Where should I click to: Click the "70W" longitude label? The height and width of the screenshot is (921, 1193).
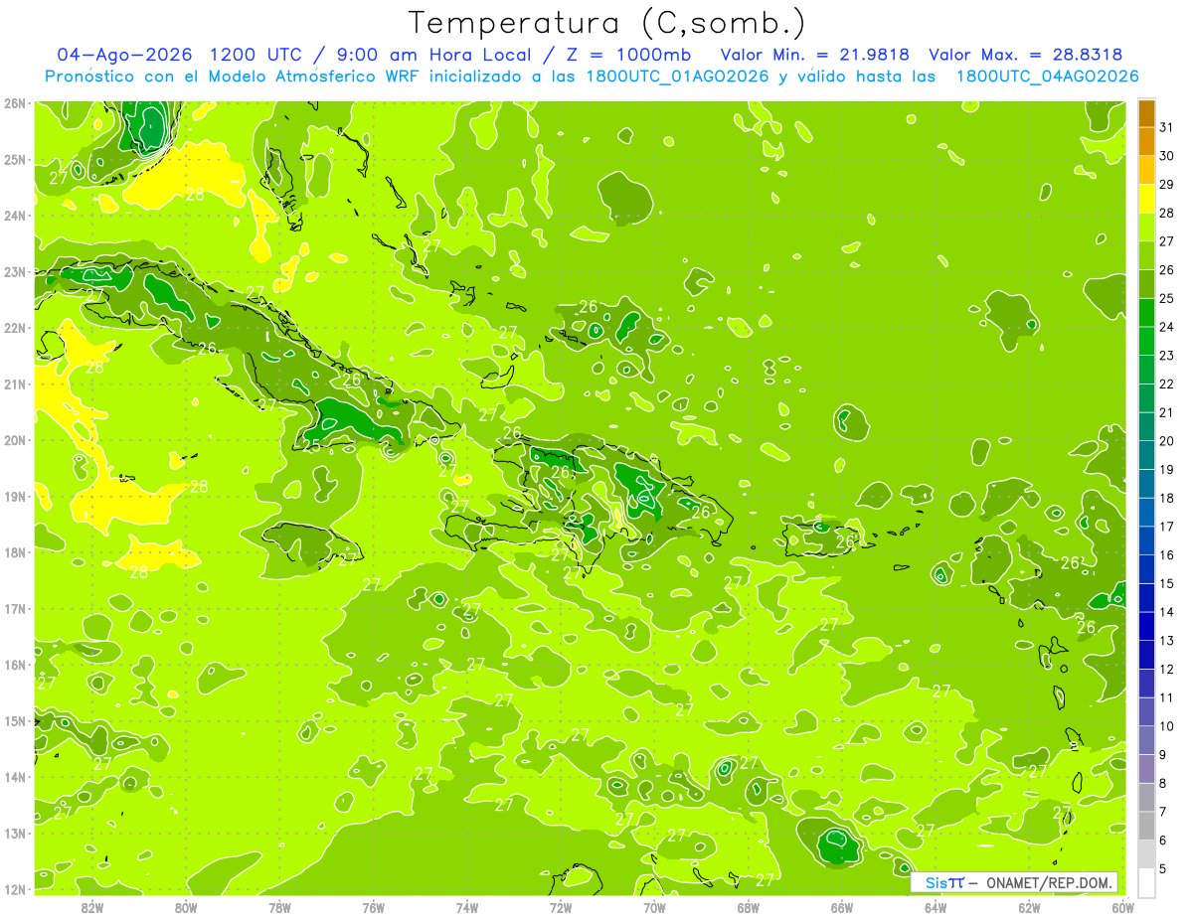(654, 907)
